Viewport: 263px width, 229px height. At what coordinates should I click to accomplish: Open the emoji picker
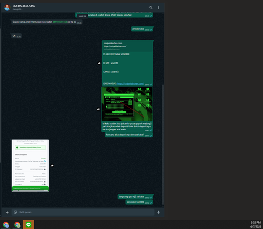[x=15, y=212]
